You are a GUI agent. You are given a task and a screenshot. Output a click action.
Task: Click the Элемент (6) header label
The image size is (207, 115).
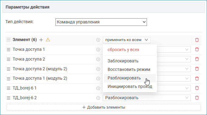click(25, 40)
